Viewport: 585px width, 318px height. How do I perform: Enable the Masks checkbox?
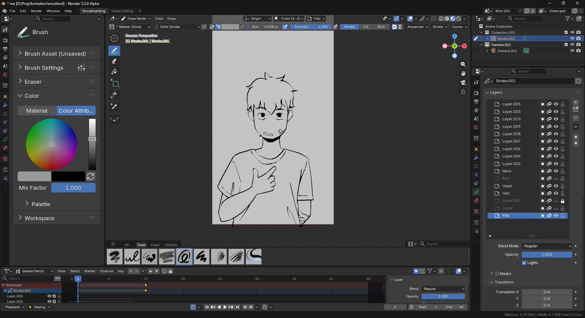497,274
